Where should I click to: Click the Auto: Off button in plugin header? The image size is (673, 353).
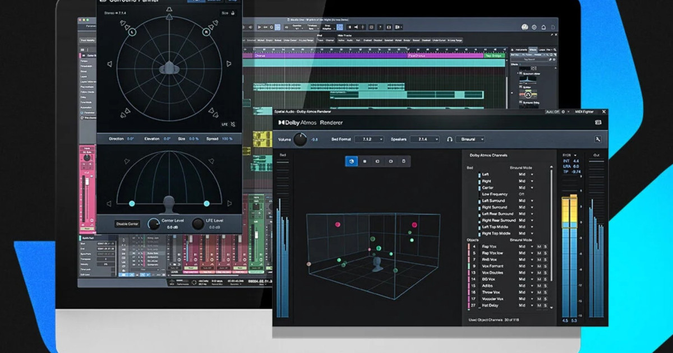tap(553, 112)
